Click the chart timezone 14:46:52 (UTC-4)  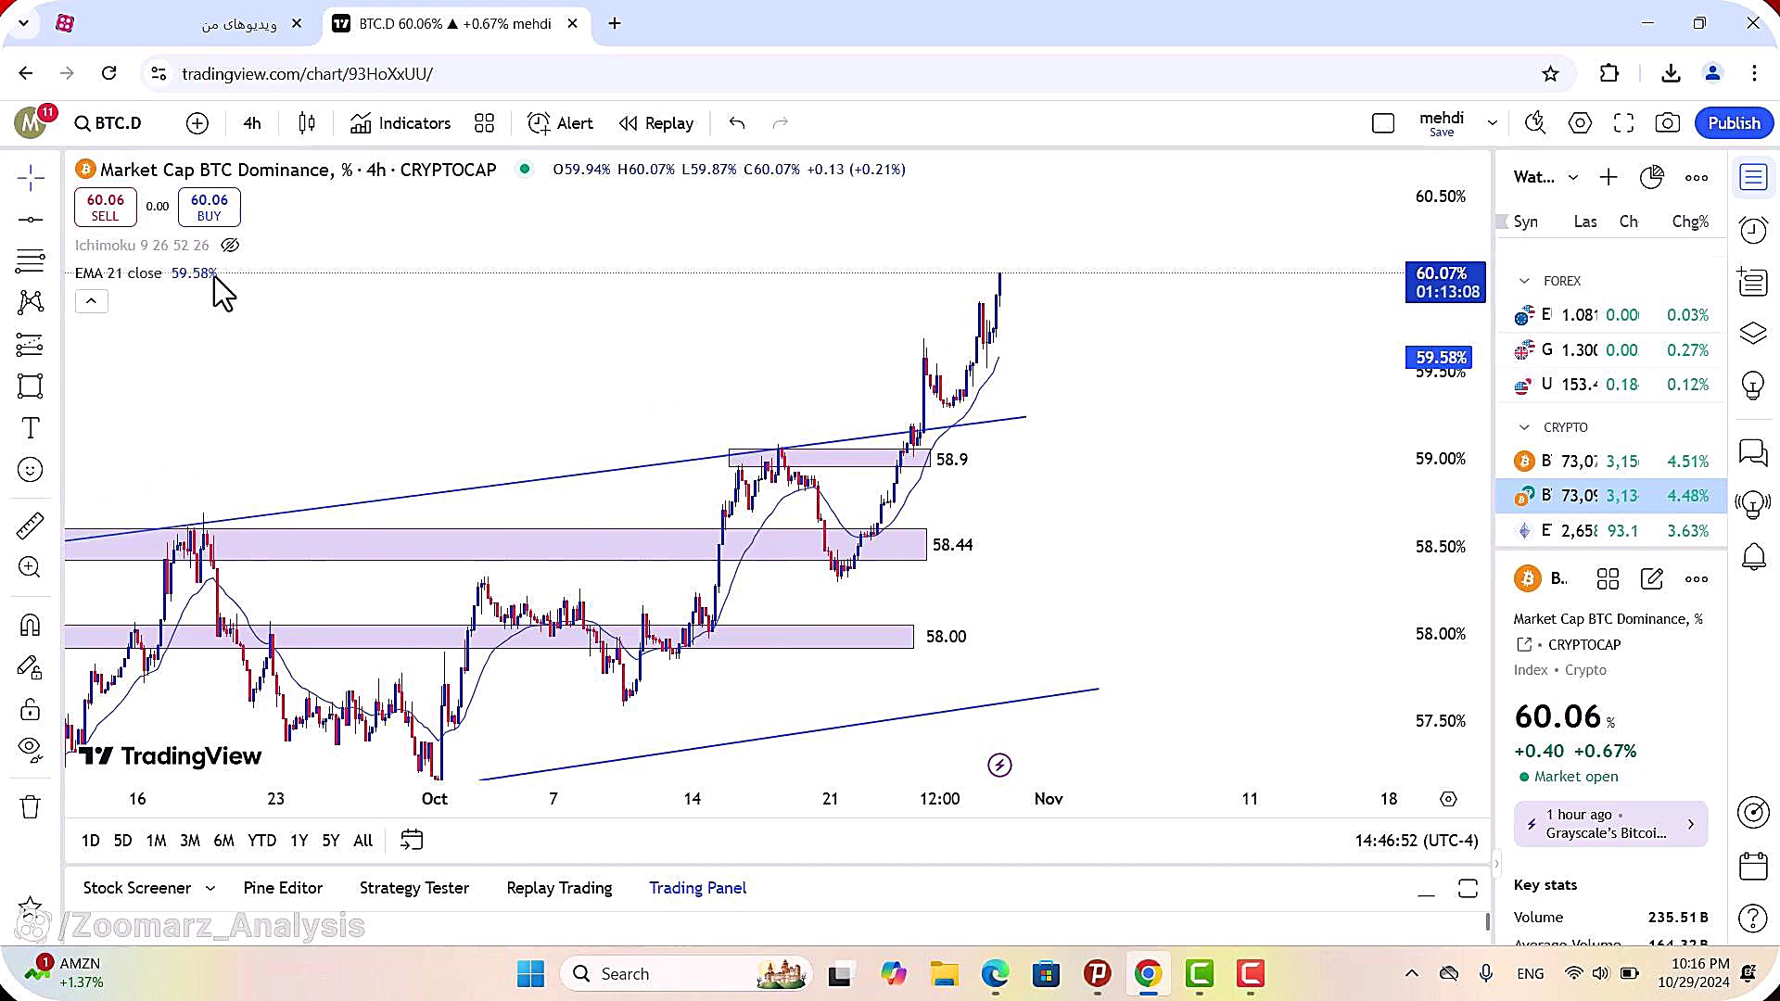click(x=1416, y=841)
